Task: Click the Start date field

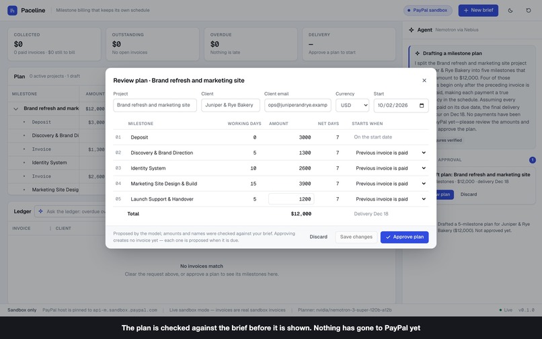Action: coord(401,105)
